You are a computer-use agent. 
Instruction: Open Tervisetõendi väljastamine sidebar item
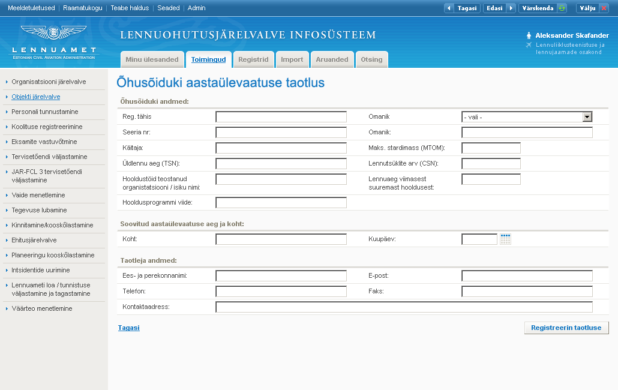click(49, 157)
